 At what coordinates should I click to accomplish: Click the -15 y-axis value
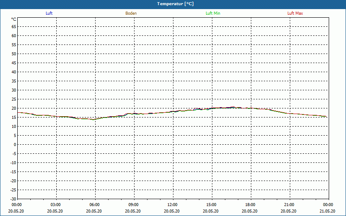tap(13, 172)
